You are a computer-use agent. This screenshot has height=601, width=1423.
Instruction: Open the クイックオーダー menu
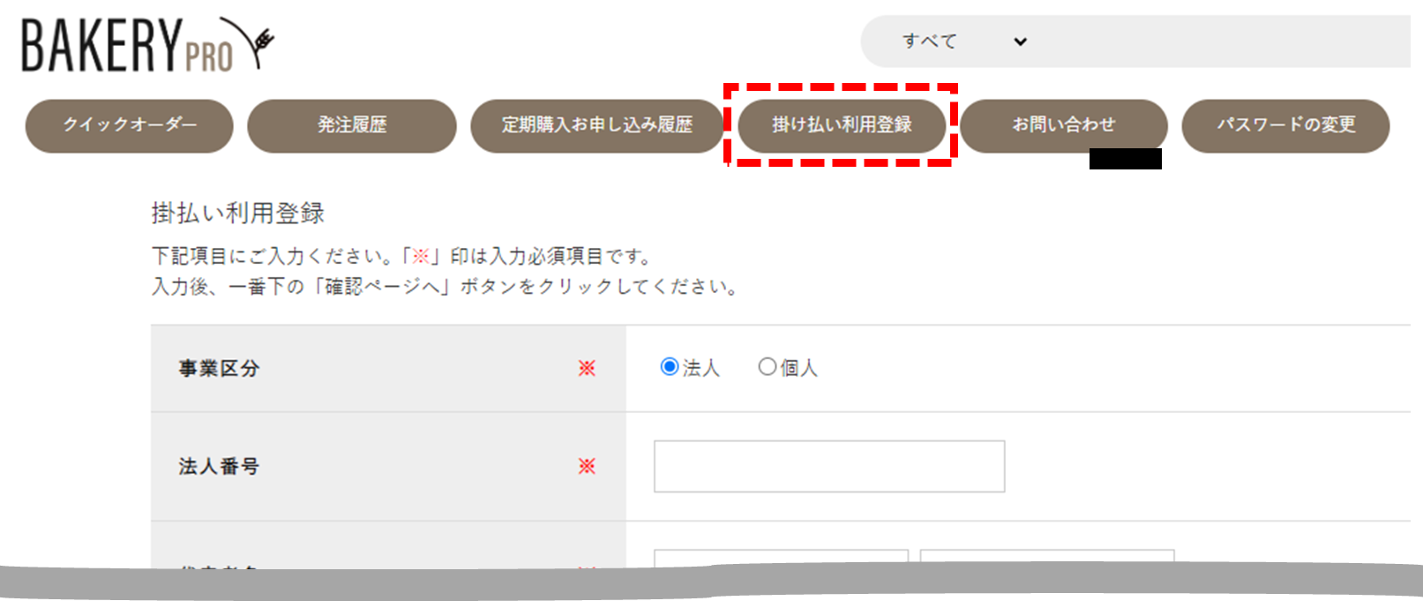click(x=130, y=125)
